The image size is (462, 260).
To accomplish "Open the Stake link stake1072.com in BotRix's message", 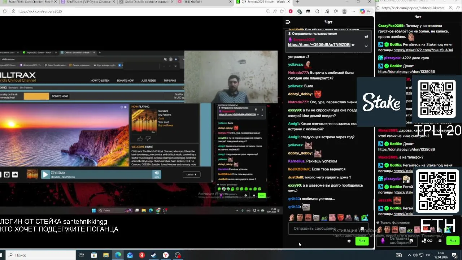I will 423,50.
